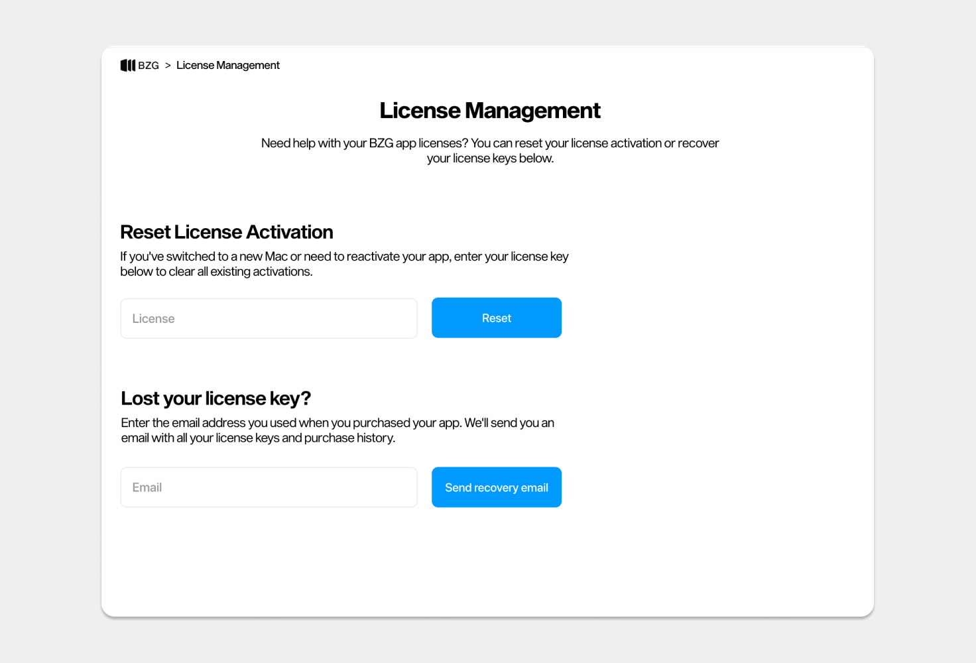Click the 'Enter the email address you used' paragraph

(337, 430)
